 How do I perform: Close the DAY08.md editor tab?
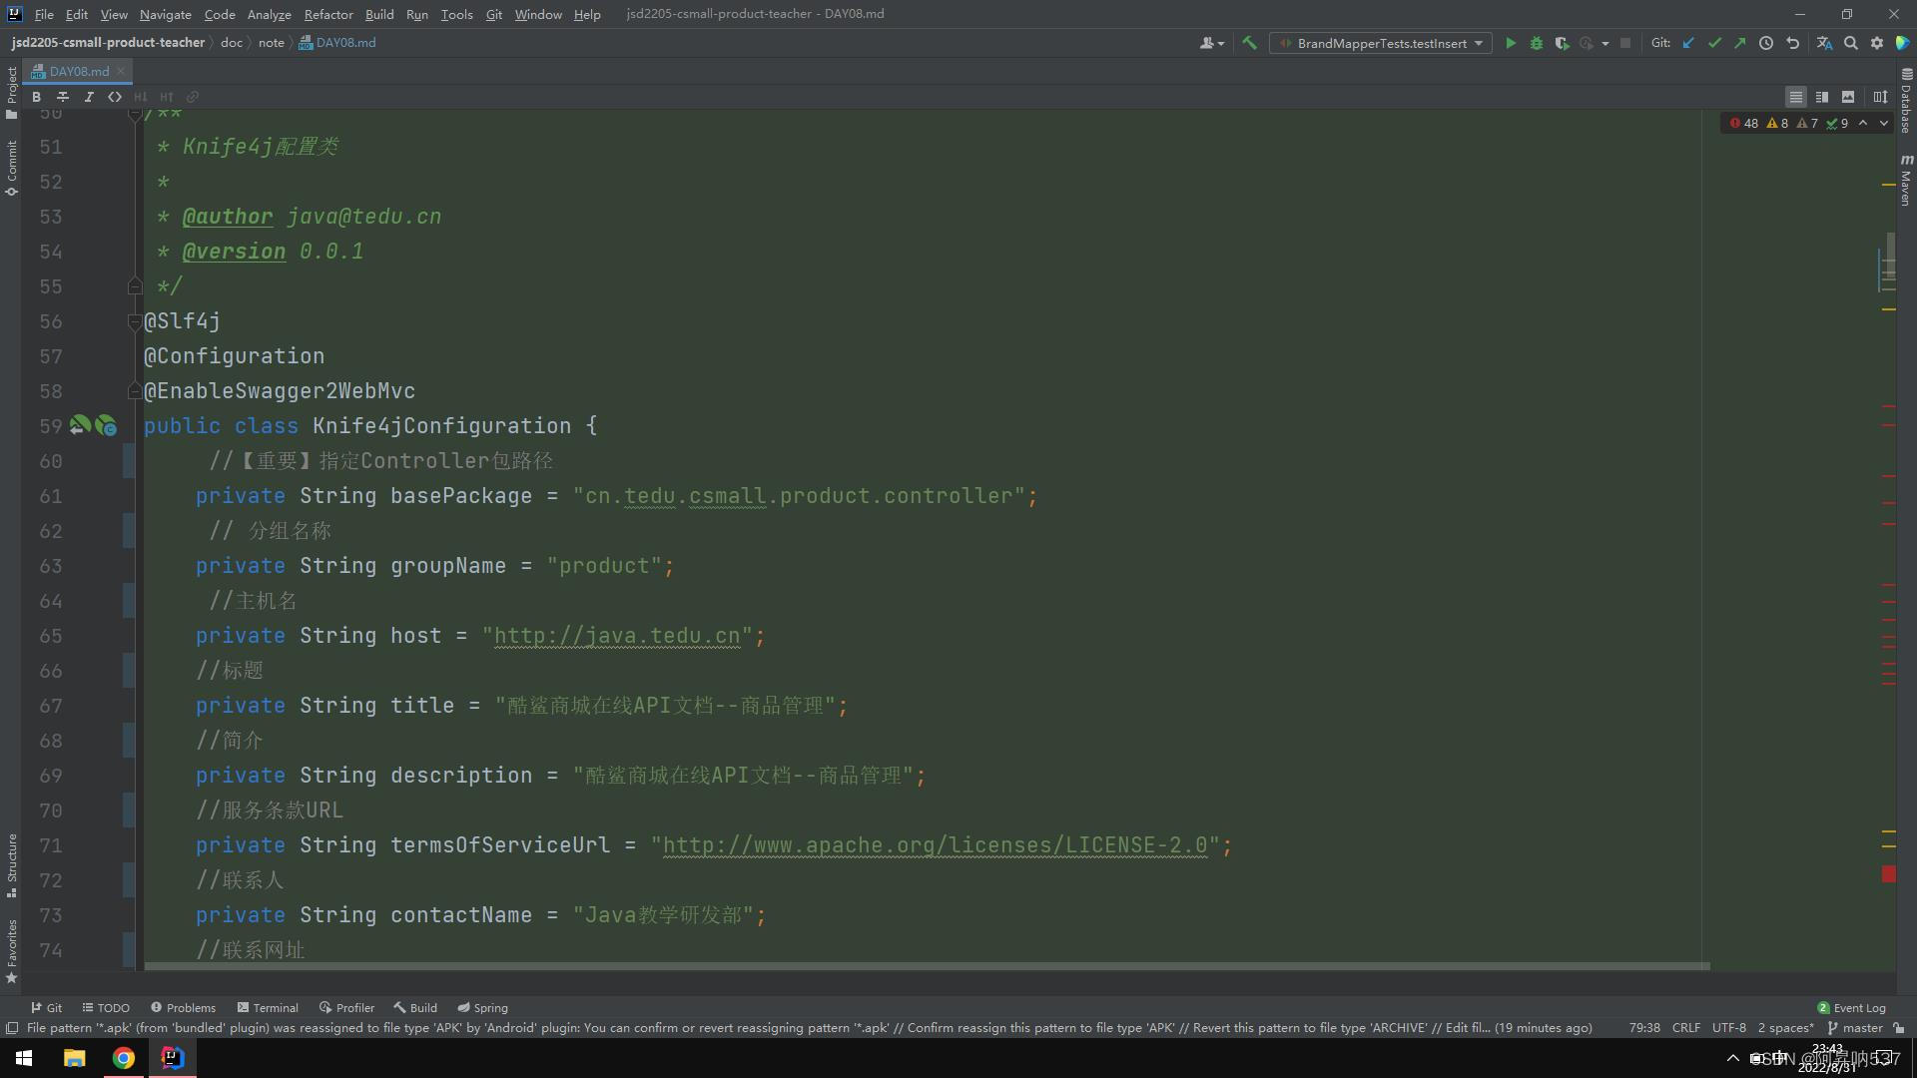(x=121, y=71)
